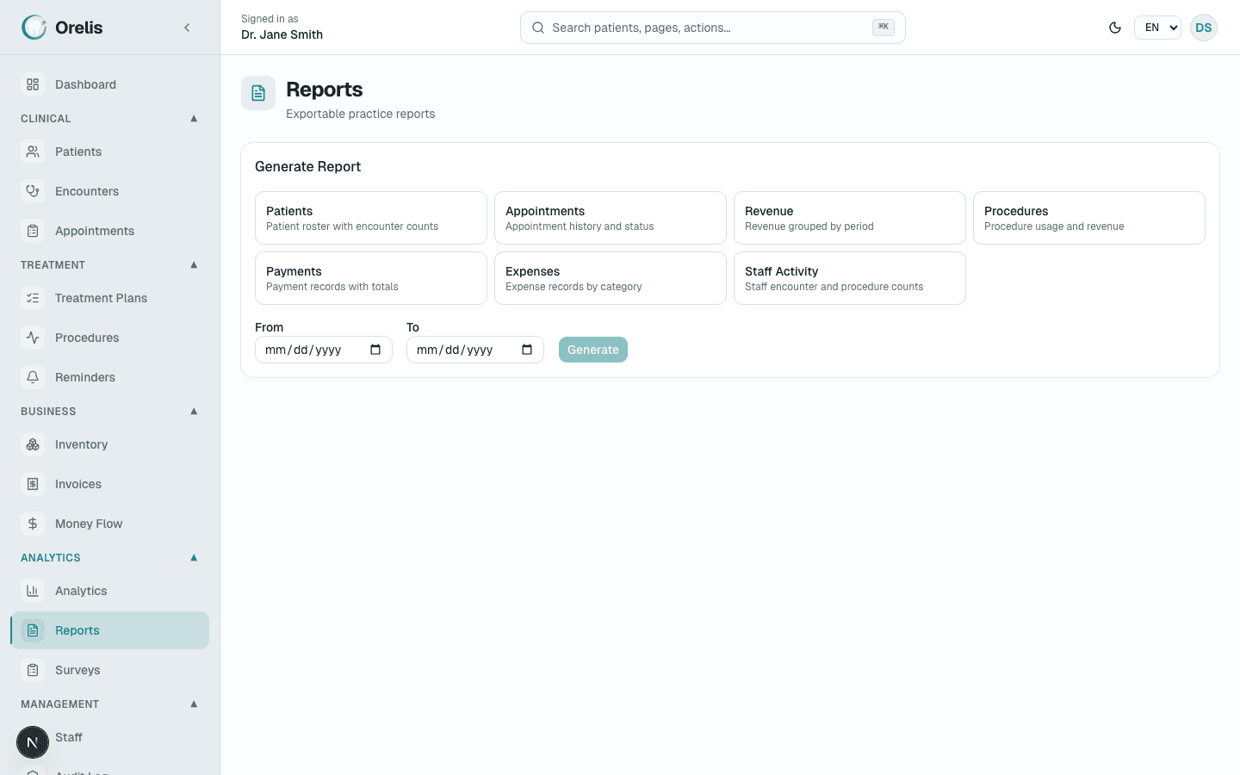Click the Procedures pulse icon
Viewport: 1240px width, 775px height.
pos(33,338)
